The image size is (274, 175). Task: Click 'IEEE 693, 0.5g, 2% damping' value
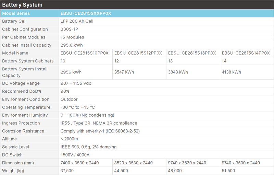(x=89, y=147)
